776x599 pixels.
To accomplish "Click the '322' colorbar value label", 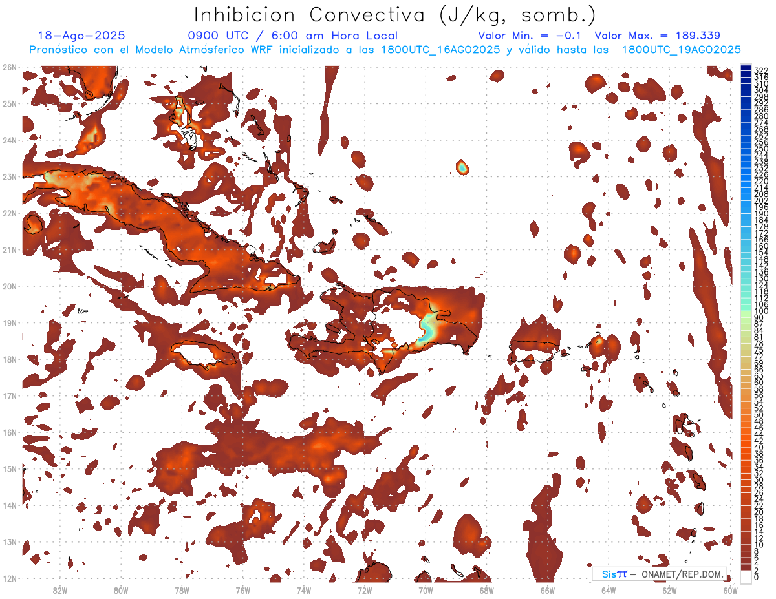I will point(761,71).
